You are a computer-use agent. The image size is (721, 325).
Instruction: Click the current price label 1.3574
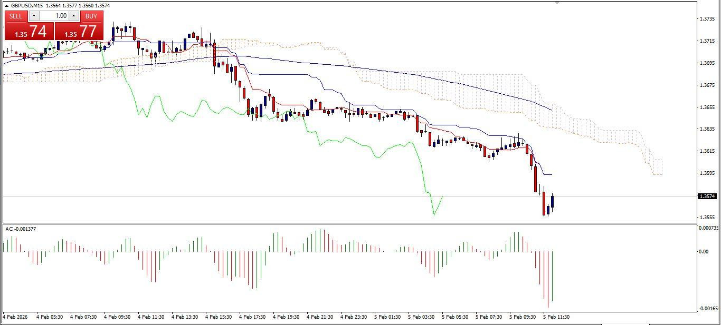(707, 196)
